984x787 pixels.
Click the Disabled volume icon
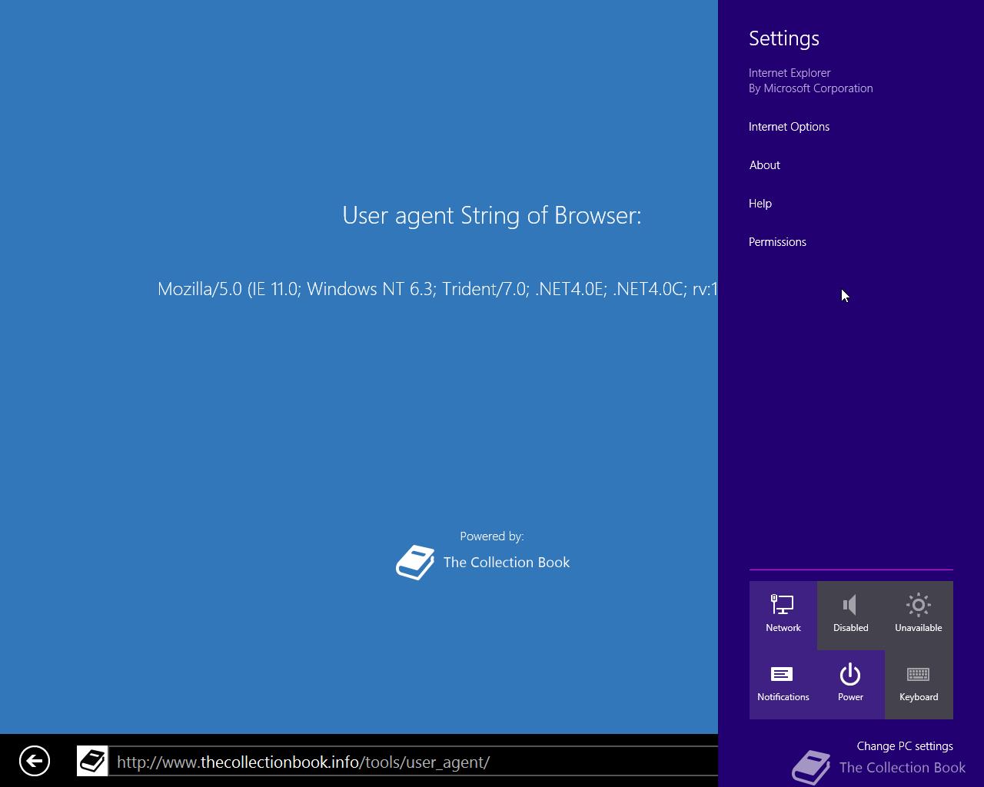[x=850, y=616]
